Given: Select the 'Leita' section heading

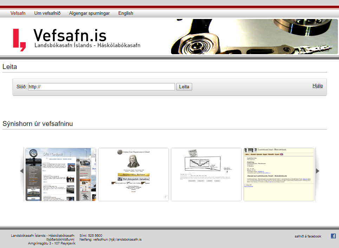Looking at the screenshot, I should [10, 66].
